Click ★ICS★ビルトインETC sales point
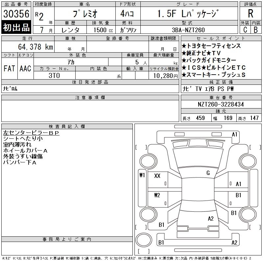 pos(214,68)
